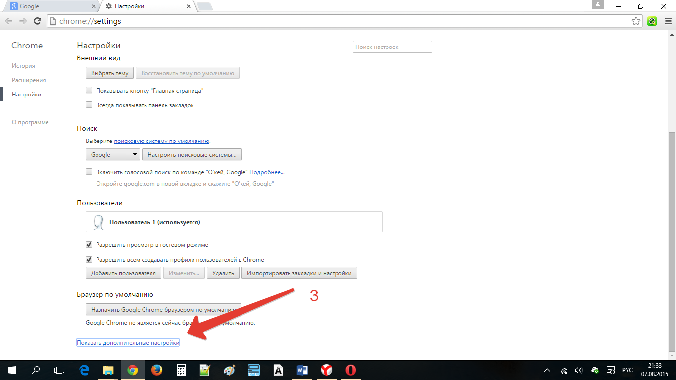
Task: Click the Chrome taskbar icon
Action: [132, 370]
